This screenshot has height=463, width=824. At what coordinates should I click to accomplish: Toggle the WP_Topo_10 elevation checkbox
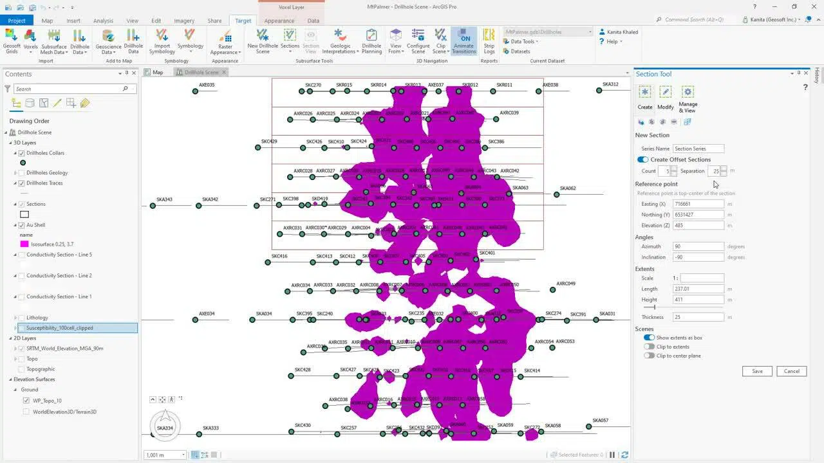[26, 400]
